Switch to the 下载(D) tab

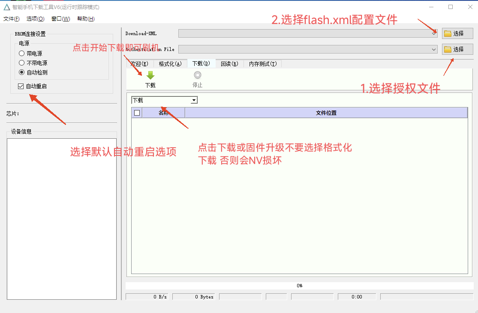[201, 63]
